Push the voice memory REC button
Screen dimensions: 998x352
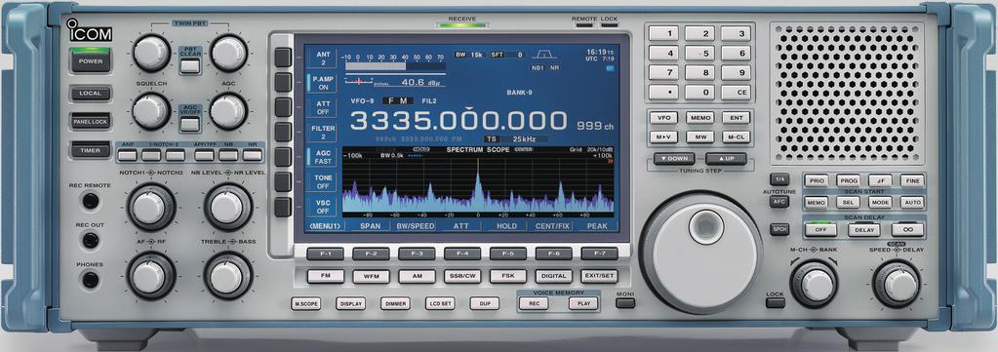pyautogui.click(x=534, y=304)
